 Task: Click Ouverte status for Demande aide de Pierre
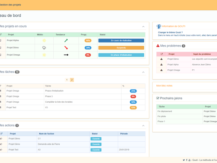click(x=96, y=144)
